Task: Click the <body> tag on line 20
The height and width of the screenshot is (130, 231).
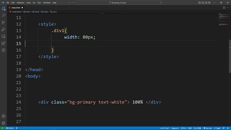Action: click(33, 76)
